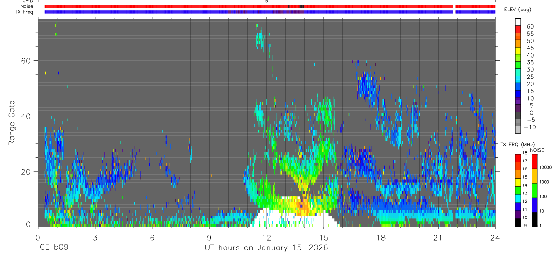This screenshot has height=257, width=557.
Task: Click the x-axis tick label '12'
Action: (x=267, y=238)
